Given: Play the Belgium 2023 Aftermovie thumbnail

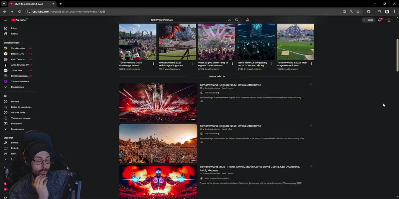Looking at the screenshot, I should [x=158, y=143].
